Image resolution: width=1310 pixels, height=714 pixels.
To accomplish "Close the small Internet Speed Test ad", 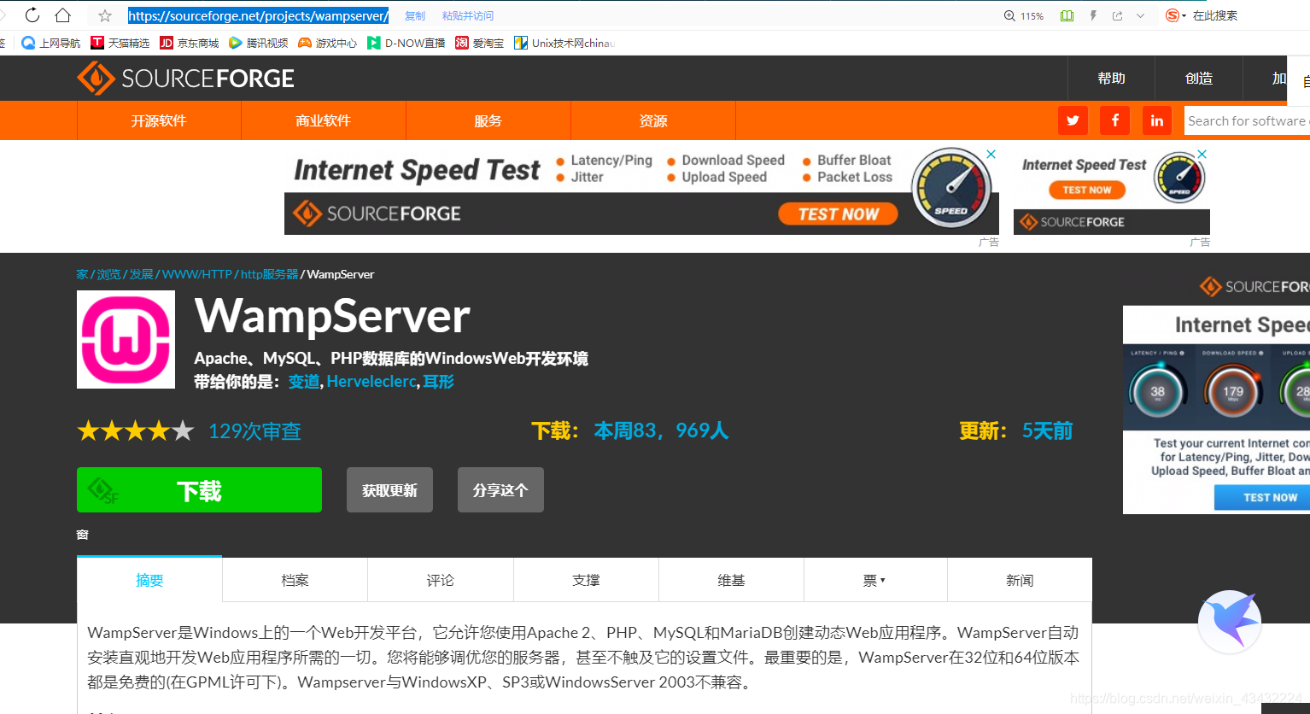I will 1202,155.
